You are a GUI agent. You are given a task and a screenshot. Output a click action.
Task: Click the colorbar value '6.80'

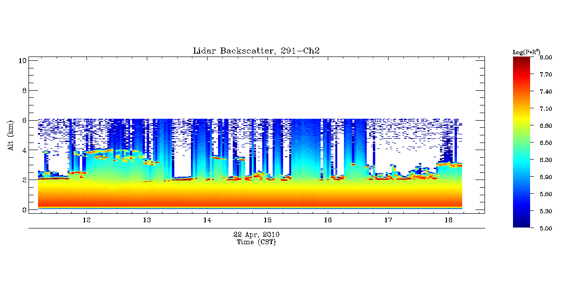[545, 126]
